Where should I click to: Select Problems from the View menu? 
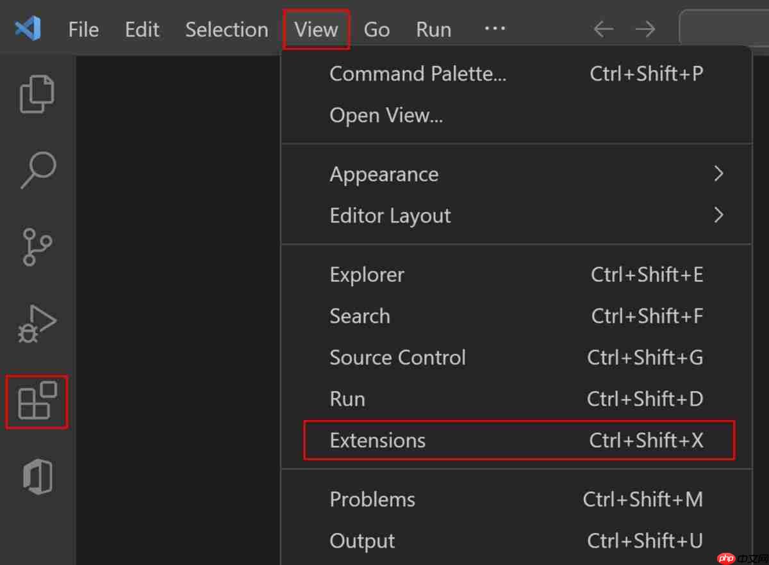point(372,499)
